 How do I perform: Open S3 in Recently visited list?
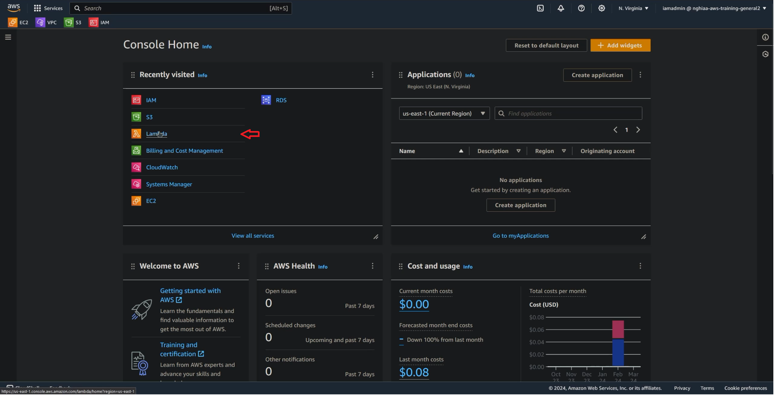coord(149,117)
